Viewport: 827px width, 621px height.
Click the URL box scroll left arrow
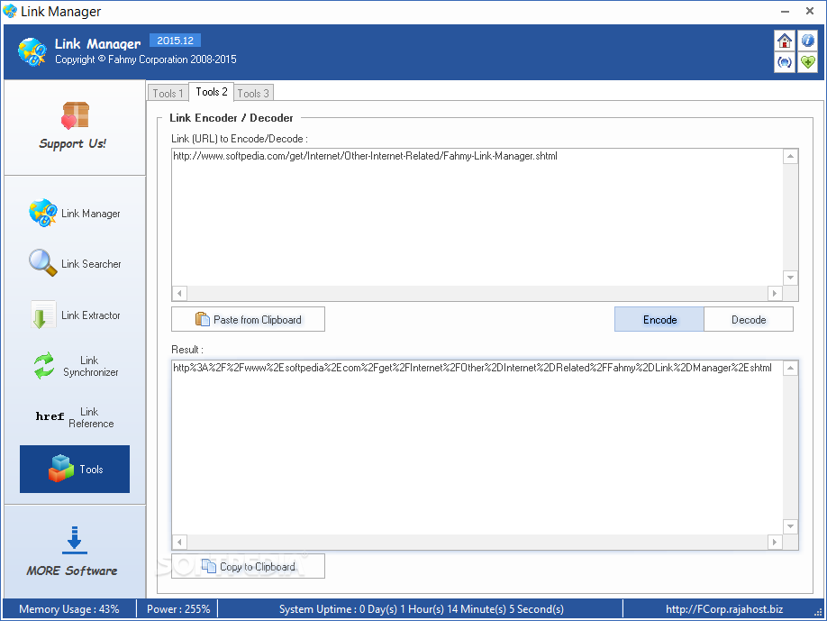(180, 293)
